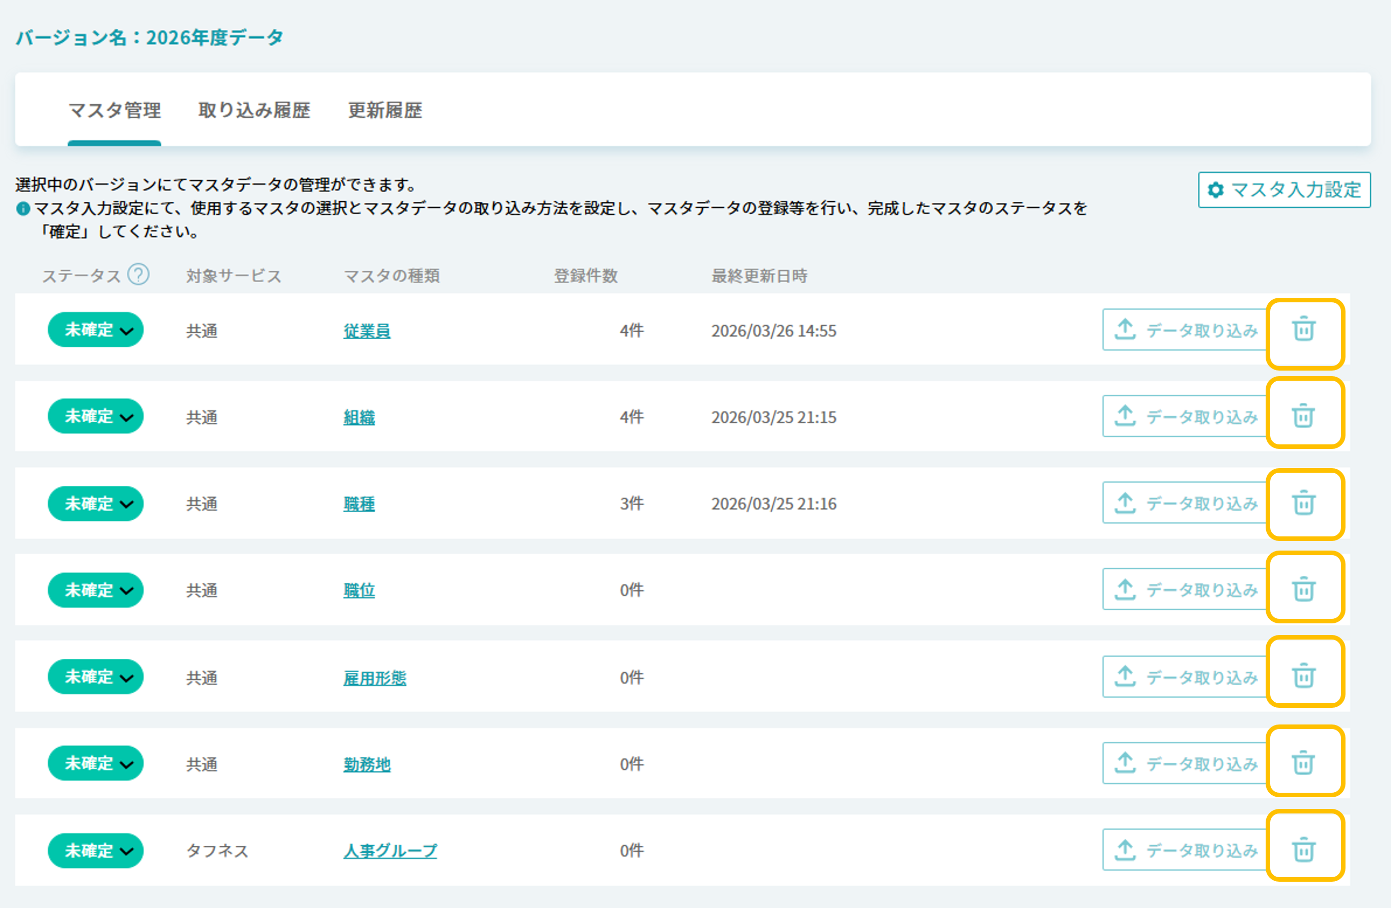
Task: Import data for 雇用形態 master
Action: coord(1185,677)
